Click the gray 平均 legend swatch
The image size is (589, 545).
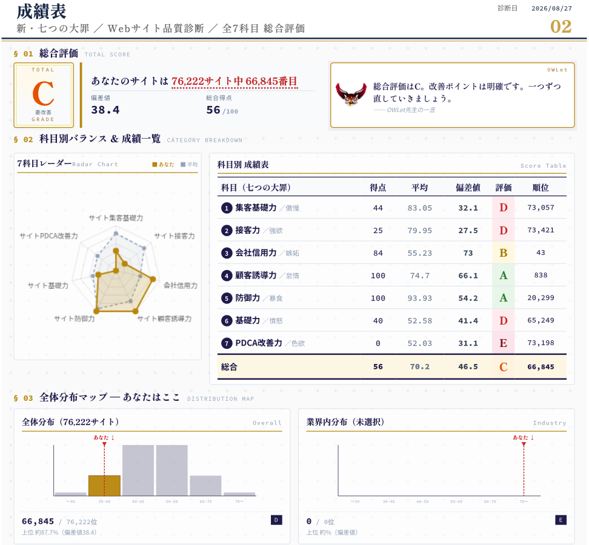[183, 164]
